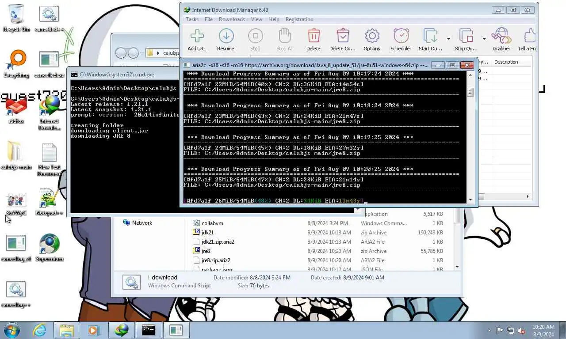The width and height of the screenshot is (566, 339).
Task: Select the Internet Download Manager desktop shortcut
Action: click(49, 113)
